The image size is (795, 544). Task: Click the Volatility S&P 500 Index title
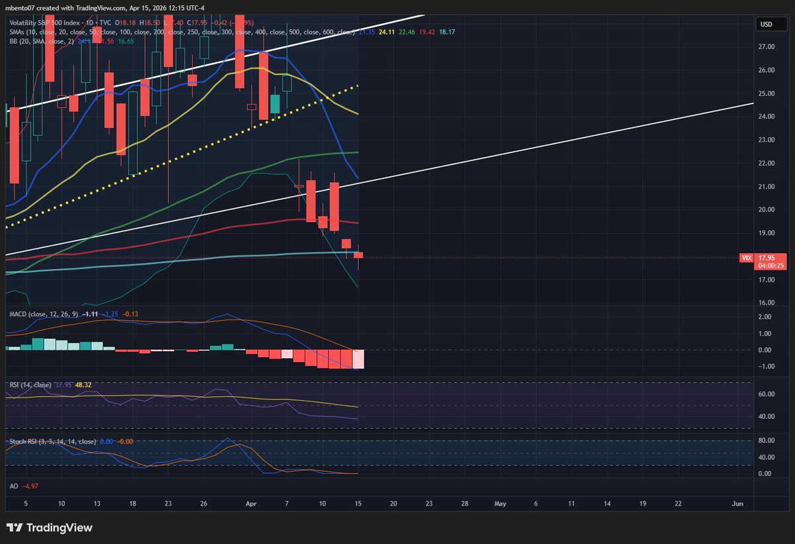[46, 23]
